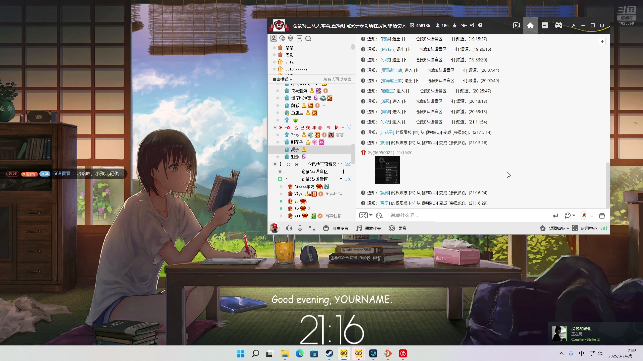Open the font and emoji style icon
643x361 pixels.
(x=379, y=216)
